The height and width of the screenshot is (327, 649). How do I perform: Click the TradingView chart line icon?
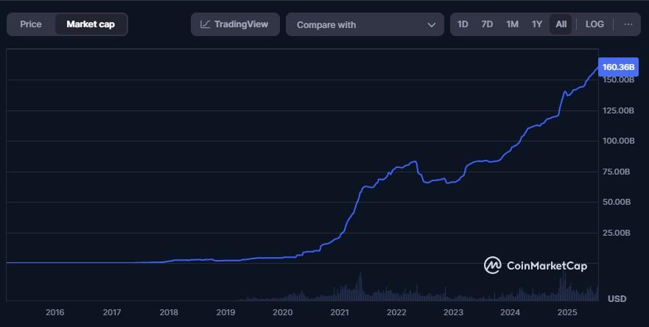click(x=206, y=24)
